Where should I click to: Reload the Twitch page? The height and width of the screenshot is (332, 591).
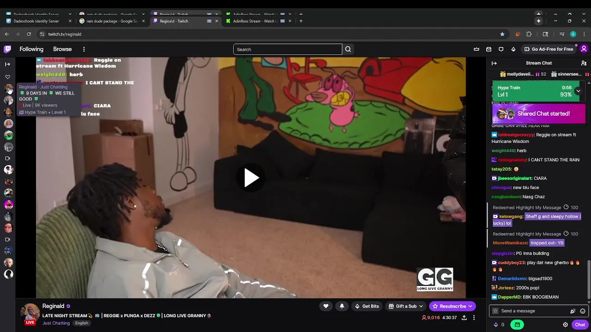(29, 34)
